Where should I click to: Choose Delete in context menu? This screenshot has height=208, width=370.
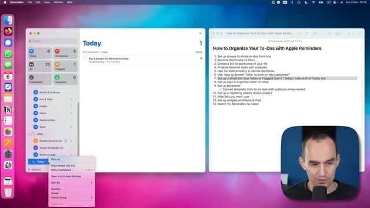[72, 194]
